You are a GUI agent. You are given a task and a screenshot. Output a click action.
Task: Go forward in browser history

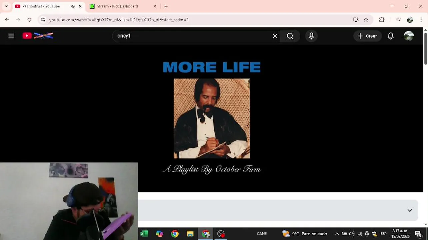18,20
